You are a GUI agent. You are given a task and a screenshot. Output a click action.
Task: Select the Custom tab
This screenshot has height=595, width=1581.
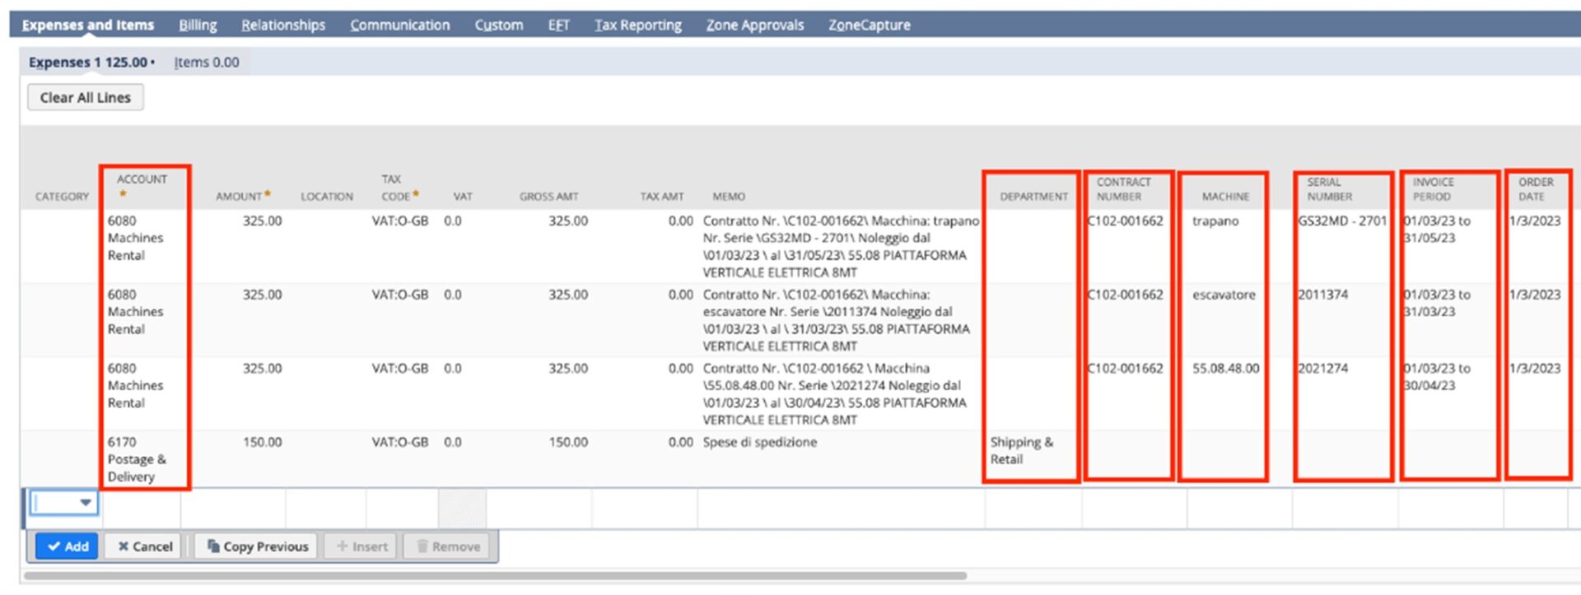coord(499,25)
